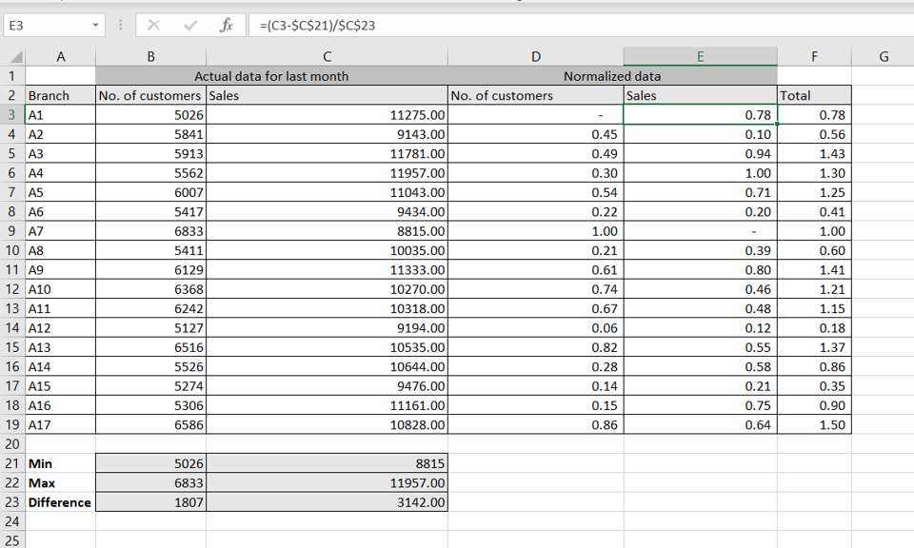Viewport: 914px width, 548px height.
Task: Select the Max sales value 11957.00 in row 22
Action: tap(327, 482)
